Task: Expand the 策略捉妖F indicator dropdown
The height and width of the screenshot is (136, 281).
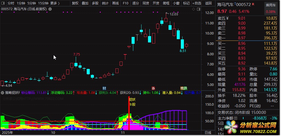Action: click(x=2, y=93)
